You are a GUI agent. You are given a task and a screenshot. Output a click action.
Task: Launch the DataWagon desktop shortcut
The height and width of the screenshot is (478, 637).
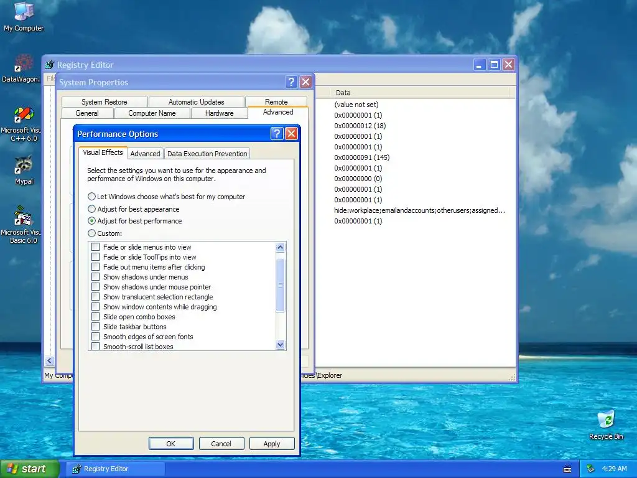pyautogui.click(x=21, y=68)
